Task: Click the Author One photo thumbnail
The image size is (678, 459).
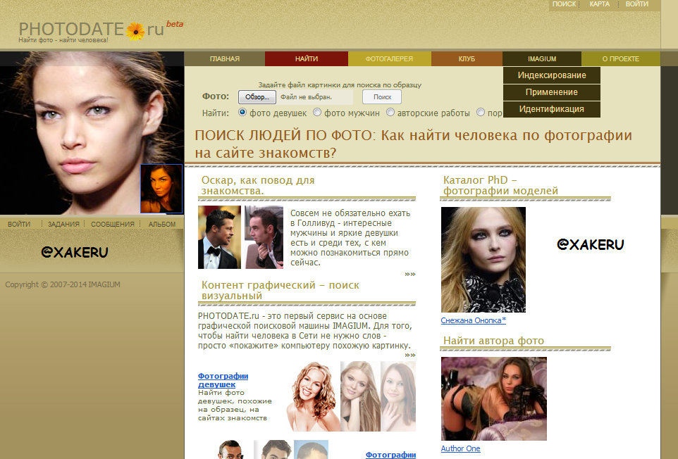Action: pyautogui.click(x=494, y=398)
